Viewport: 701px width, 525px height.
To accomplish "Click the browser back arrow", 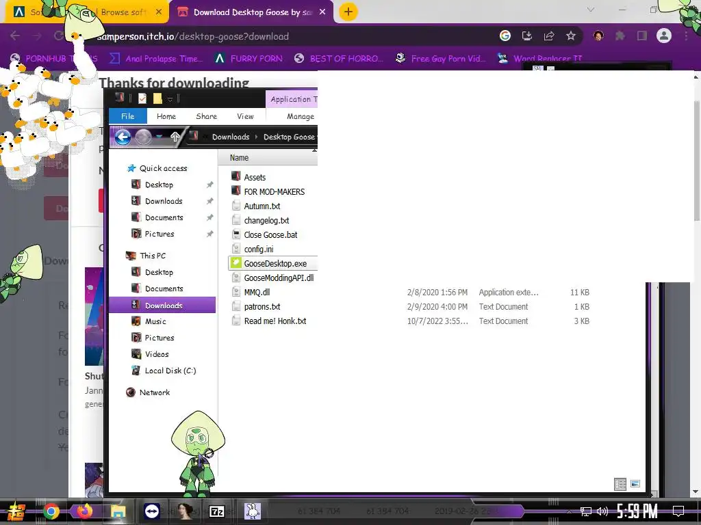I will coord(15,36).
